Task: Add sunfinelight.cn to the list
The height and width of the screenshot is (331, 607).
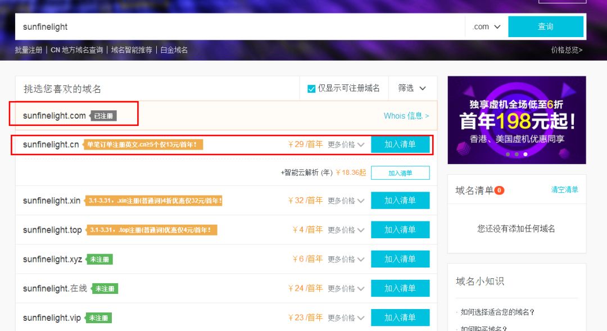Action: point(400,144)
